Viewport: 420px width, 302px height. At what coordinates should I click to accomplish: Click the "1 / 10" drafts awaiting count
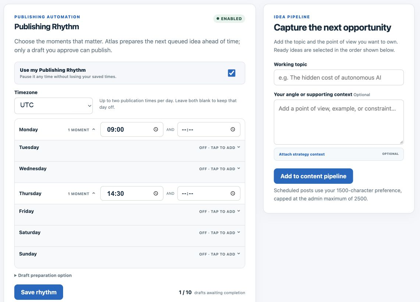[x=185, y=292]
